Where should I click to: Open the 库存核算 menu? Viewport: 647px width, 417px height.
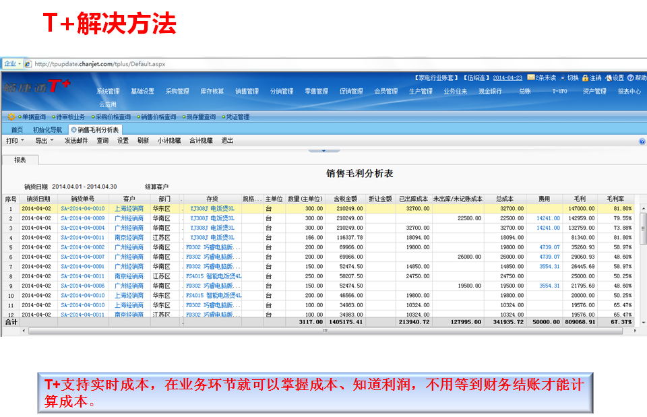pyautogui.click(x=212, y=91)
